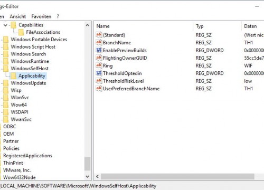
Task: Select the Ring value name
Action: click(x=108, y=65)
